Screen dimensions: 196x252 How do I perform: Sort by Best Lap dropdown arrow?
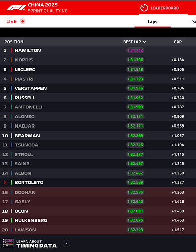[144, 42]
